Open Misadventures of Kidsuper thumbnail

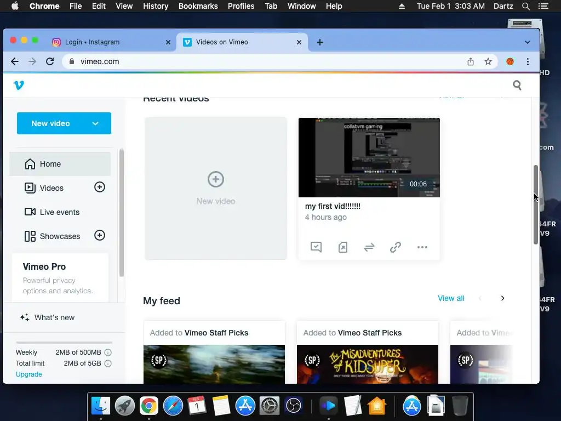click(368, 364)
